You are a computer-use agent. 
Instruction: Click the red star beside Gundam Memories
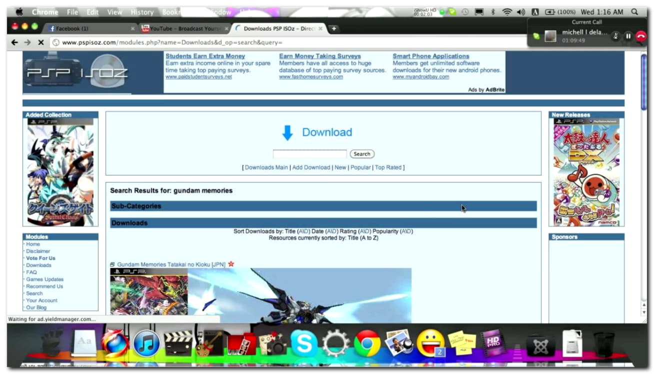(x=231, y=263)
